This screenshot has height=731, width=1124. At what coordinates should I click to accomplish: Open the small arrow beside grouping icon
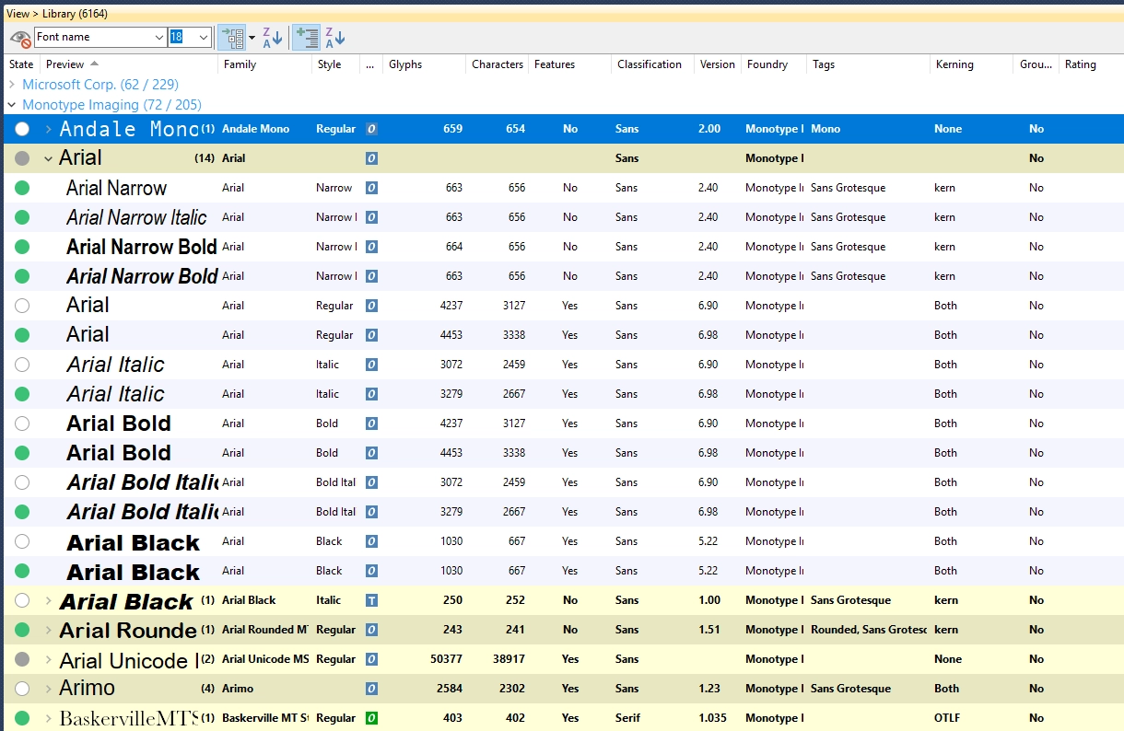(x=252, y=38)
